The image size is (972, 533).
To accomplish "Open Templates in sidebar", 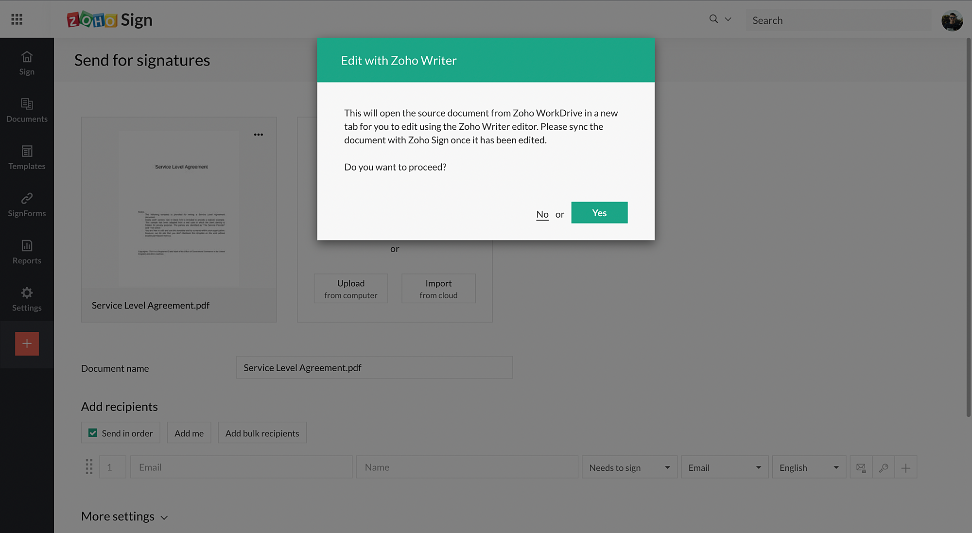I will point(27,157).
